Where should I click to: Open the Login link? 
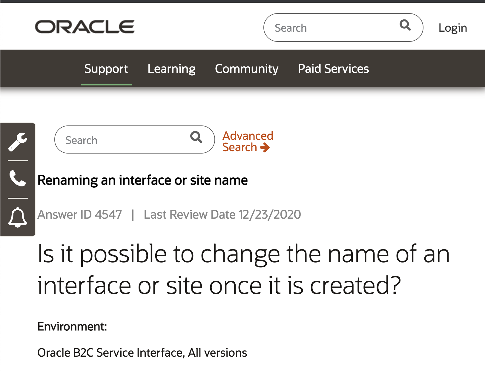[452, 28]
